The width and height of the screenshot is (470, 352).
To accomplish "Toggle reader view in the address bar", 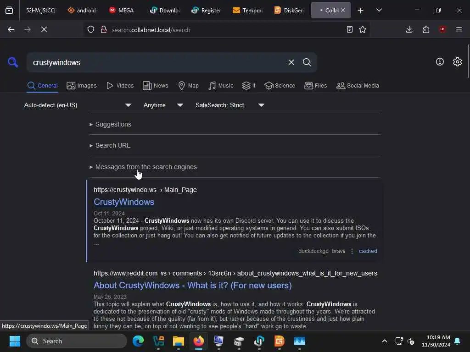I will pos(349,29).
